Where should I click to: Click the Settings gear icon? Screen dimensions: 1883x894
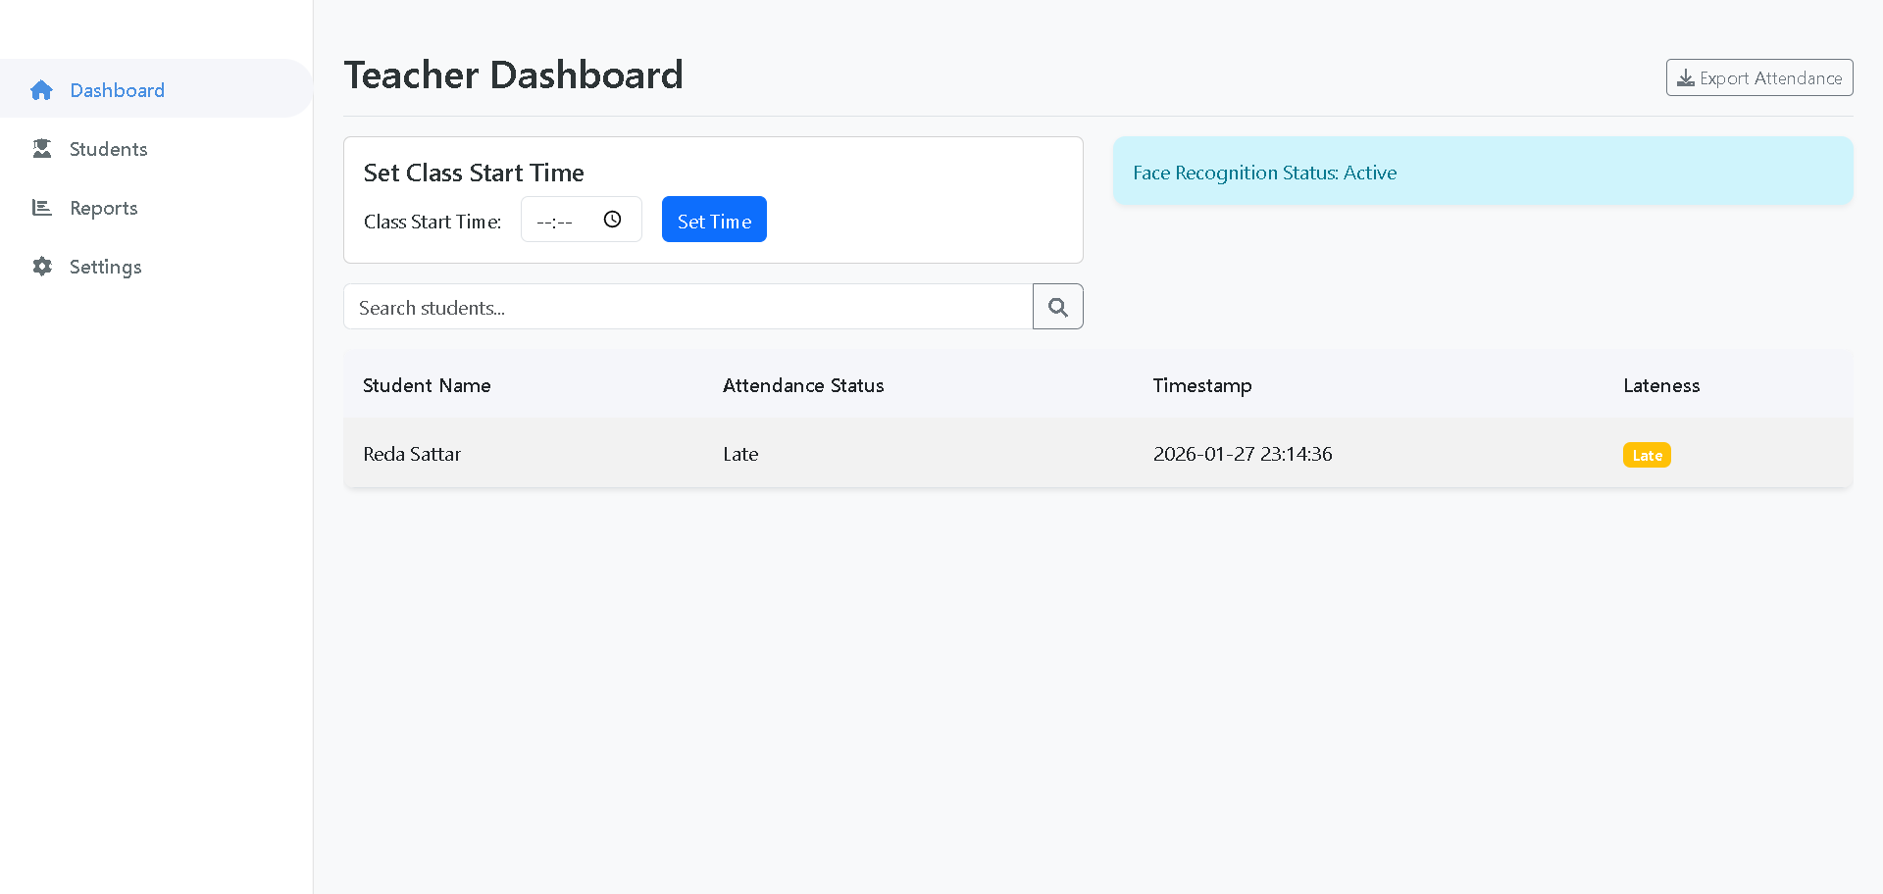tap(41, 267)
